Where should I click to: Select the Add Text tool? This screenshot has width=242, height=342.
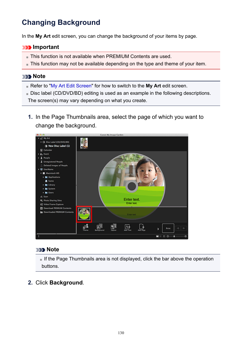(128, 227)
